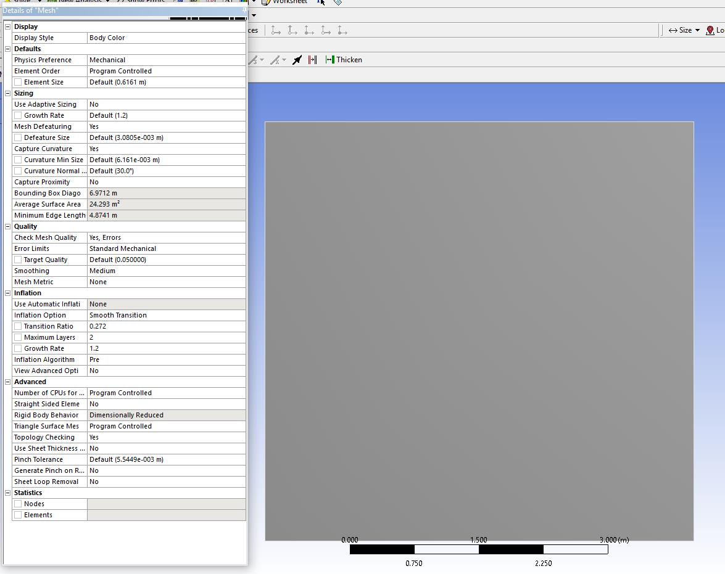Click Check Mesh Quality Yes, Errors value
The height and width of the screenshot is (574, 725).
click(x=167, y=237)
